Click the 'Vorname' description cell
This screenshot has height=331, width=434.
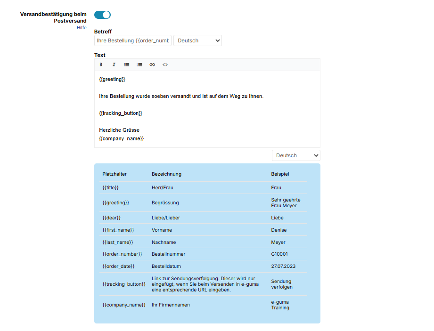click(162, 230)
